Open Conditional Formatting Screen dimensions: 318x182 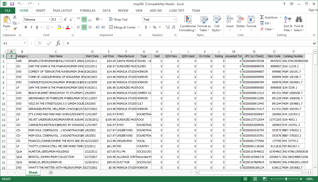click(x=187, y=24)
